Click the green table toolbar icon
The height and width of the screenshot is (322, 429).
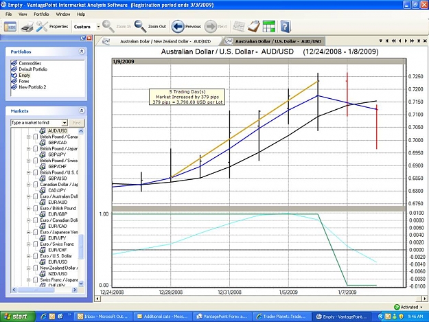[x=268, y=27]
